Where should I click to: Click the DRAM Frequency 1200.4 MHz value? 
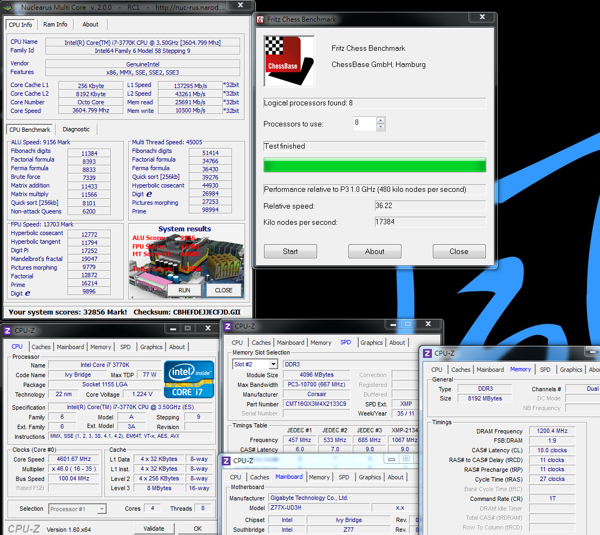(552, 431)
